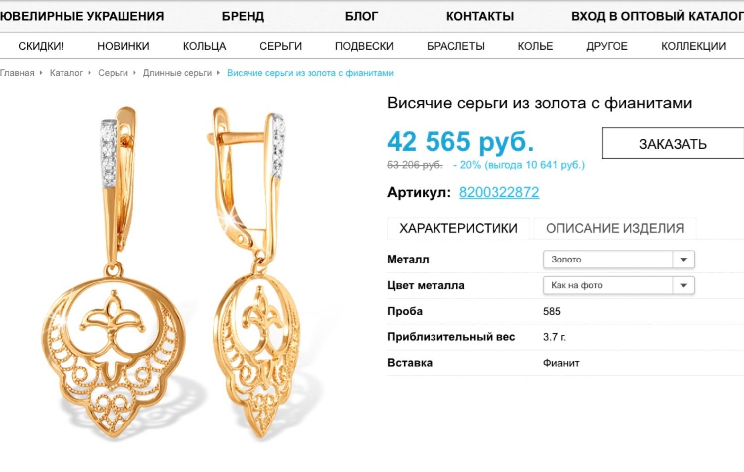Open the БЛОГ page

361,16
